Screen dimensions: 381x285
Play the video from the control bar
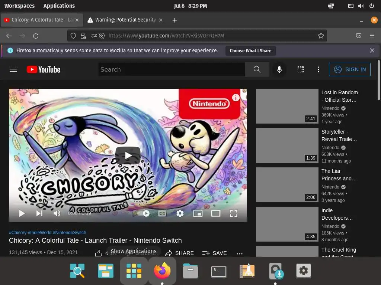coord(22,213)
